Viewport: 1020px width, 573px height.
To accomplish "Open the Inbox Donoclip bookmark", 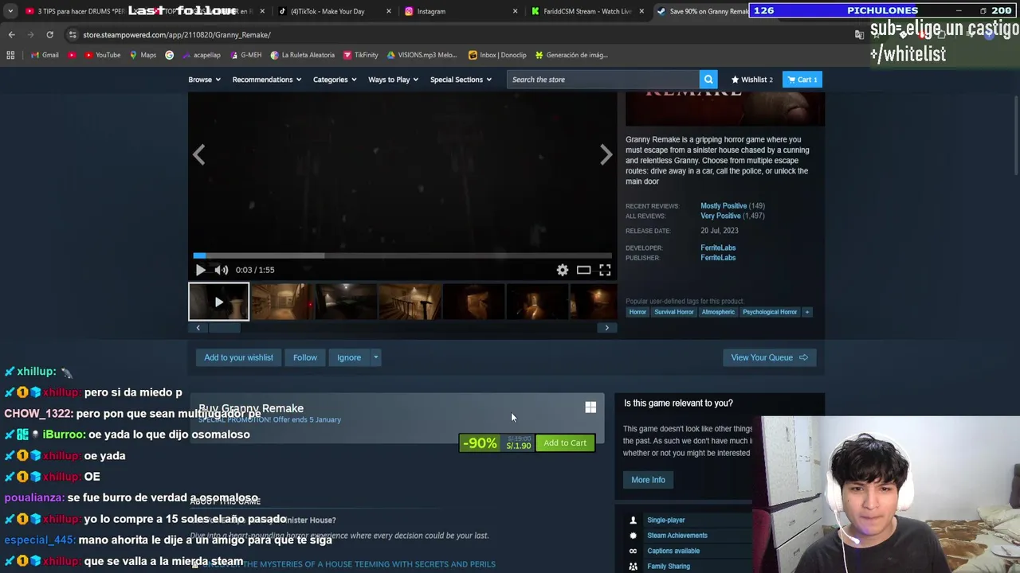I will point(497,55).
